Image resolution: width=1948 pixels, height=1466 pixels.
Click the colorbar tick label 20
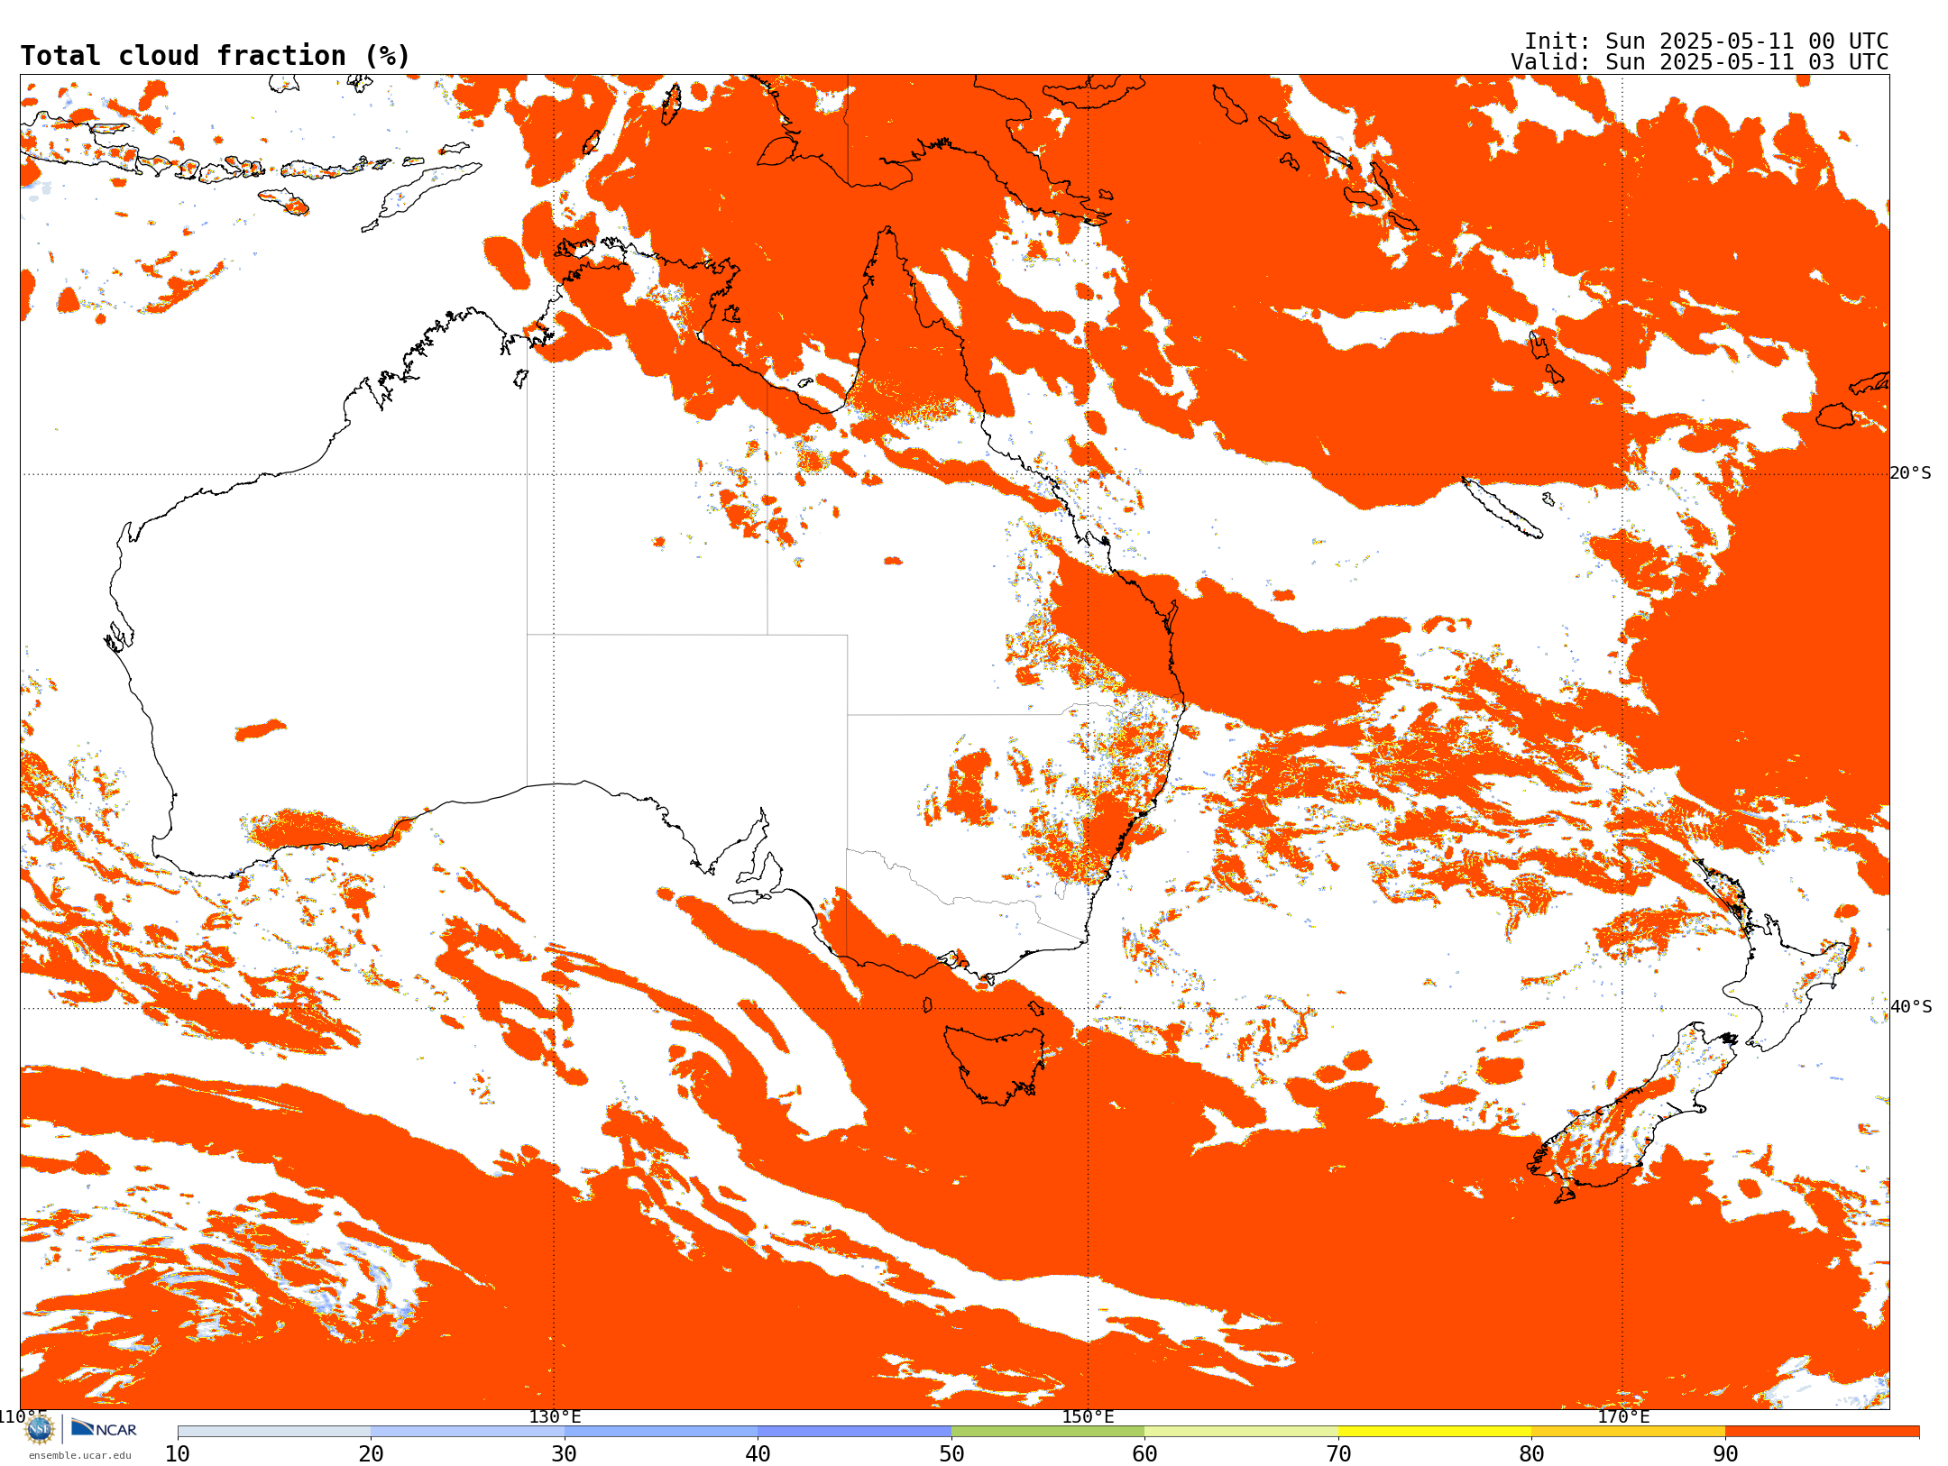371,1454
